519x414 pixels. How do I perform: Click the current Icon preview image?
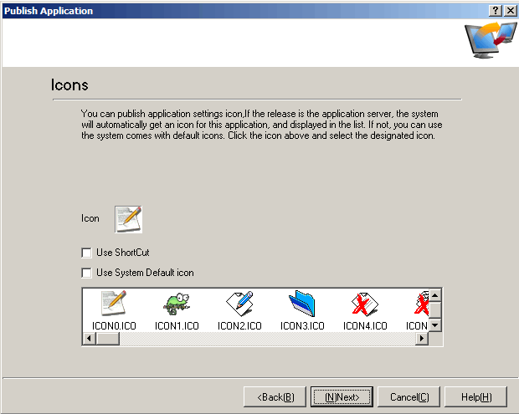128,218
